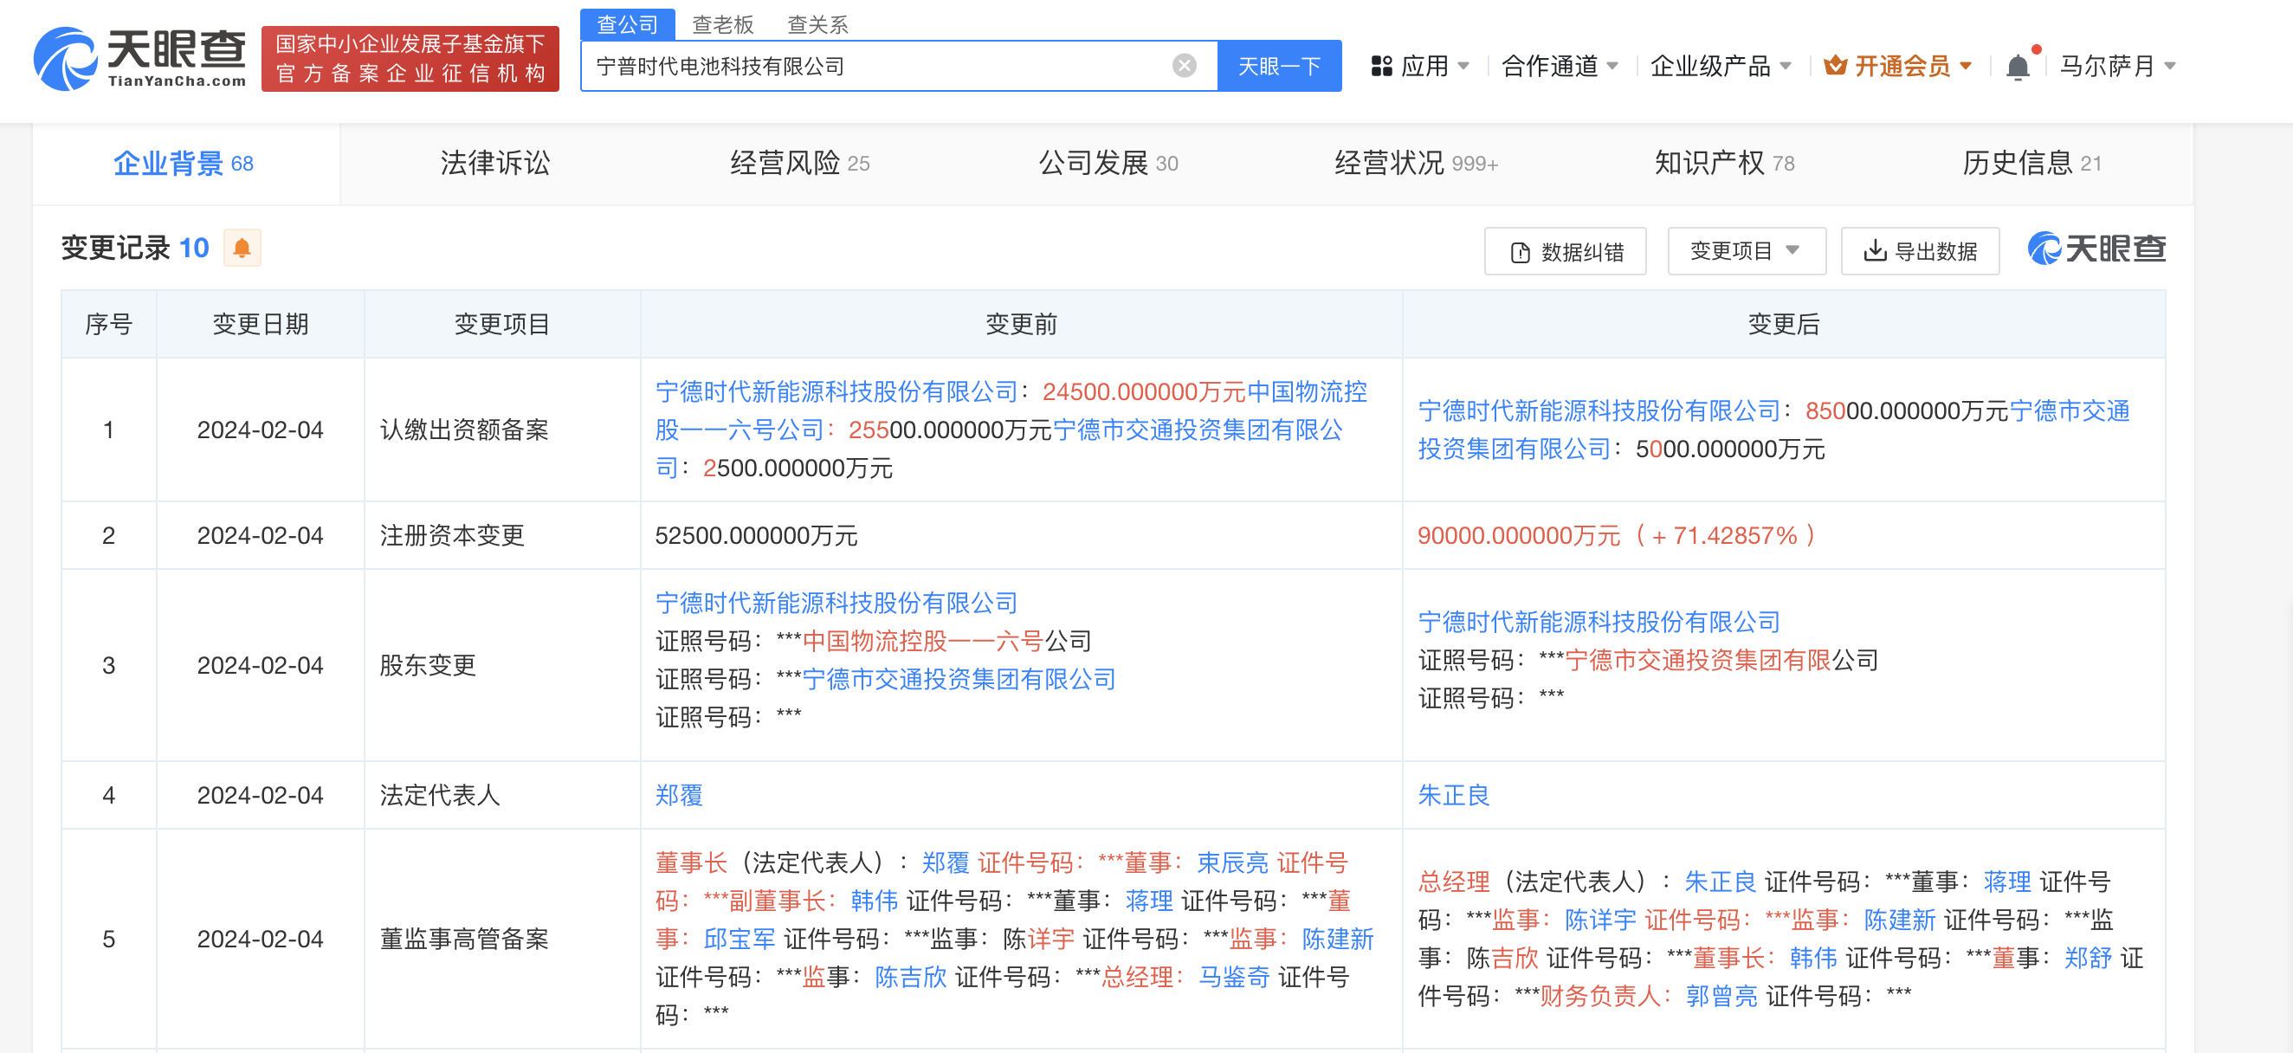Switch to the 查老板 search tab
The image size is (2293, 1053).
(723, 24)
